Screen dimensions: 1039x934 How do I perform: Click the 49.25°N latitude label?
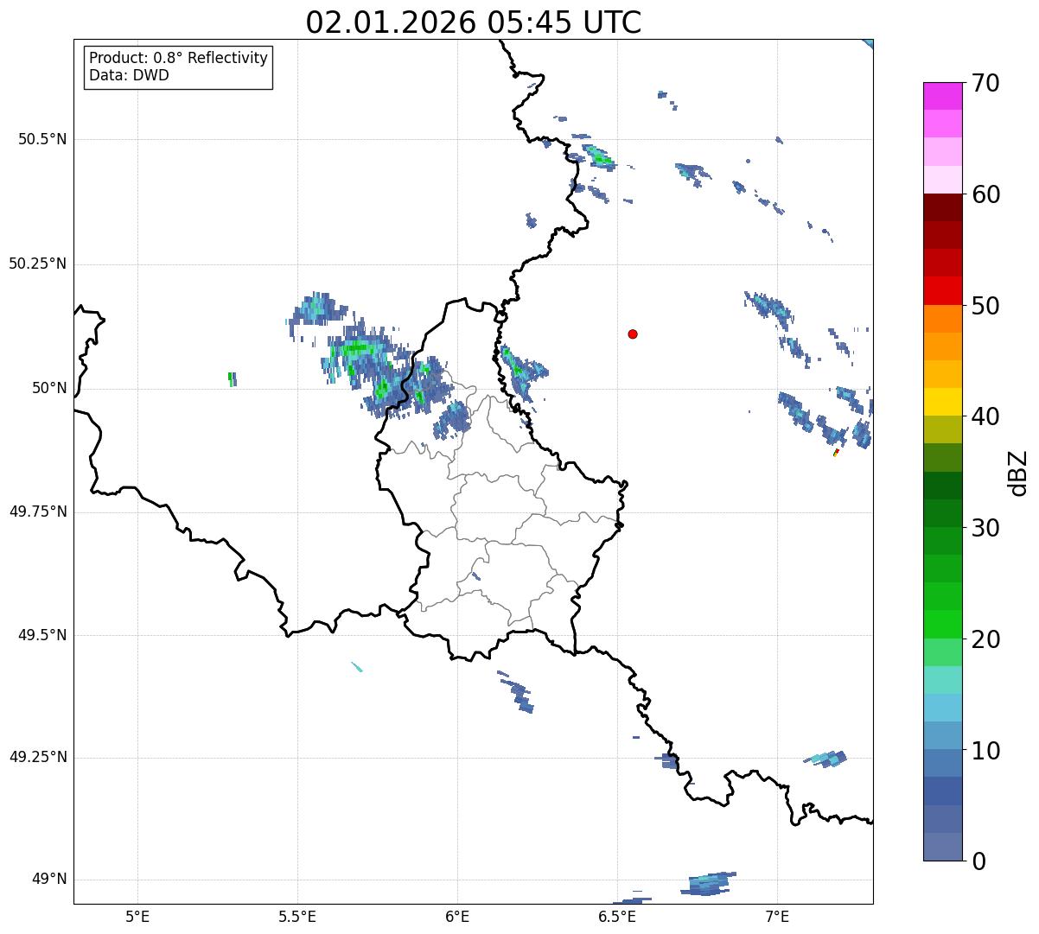37,758
